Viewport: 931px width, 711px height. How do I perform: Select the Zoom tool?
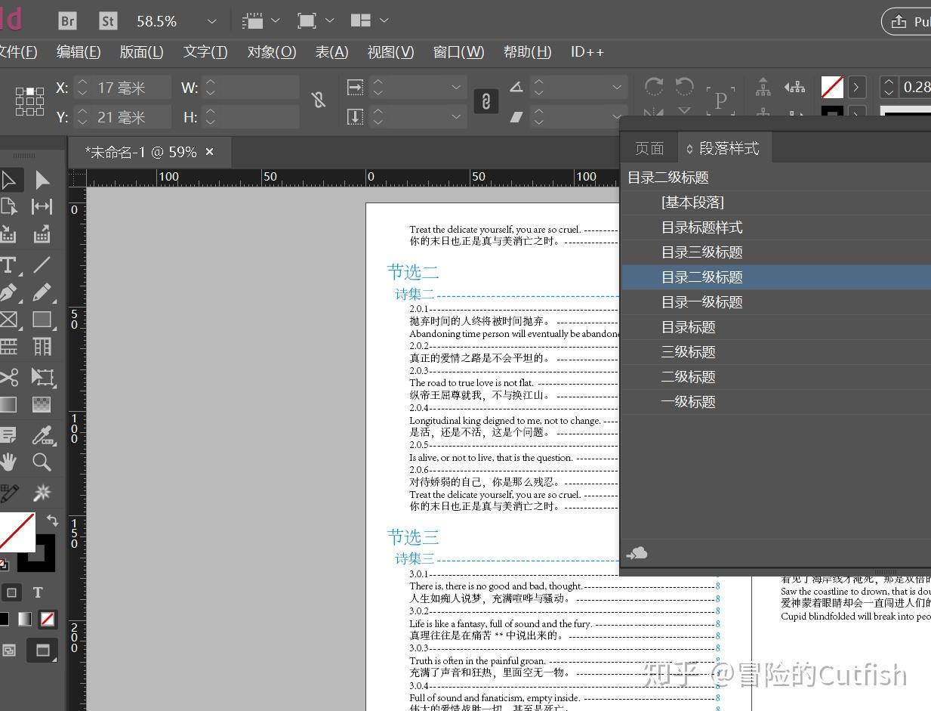[x=43, y=462]
